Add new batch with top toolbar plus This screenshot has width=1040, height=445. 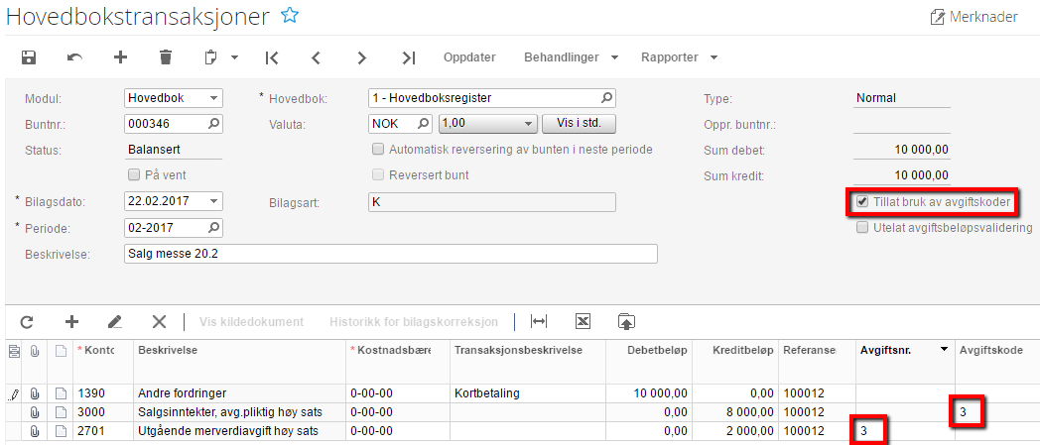click(120, 57)
